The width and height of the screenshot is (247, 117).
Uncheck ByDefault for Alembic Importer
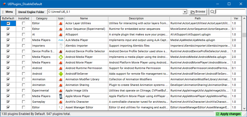point(8,46)
